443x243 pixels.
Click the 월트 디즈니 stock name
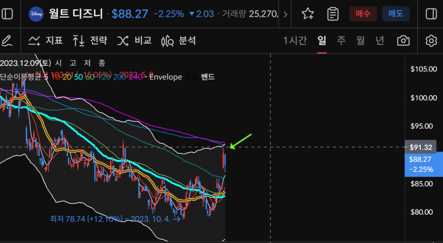point(76,14)
